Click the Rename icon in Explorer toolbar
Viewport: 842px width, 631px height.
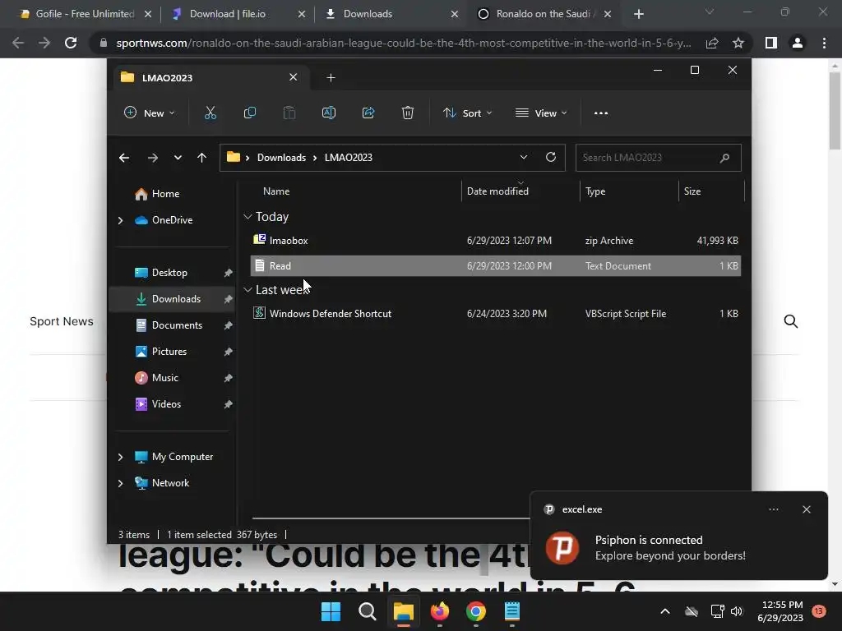tap(329, 113)
